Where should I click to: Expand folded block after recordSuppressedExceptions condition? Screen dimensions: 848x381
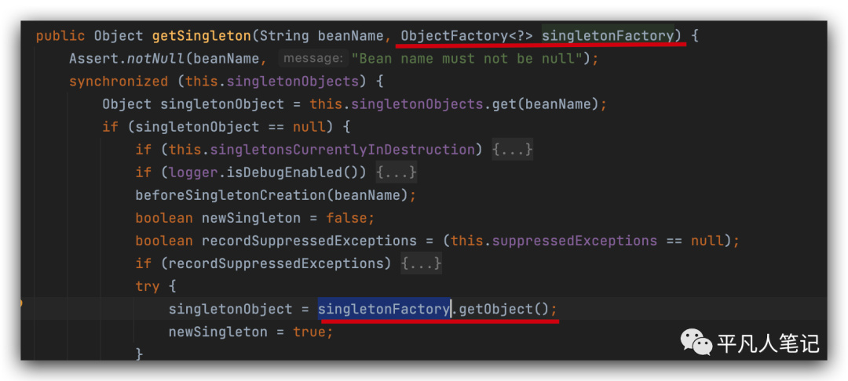pyautogui.click(x=421, y=263)
